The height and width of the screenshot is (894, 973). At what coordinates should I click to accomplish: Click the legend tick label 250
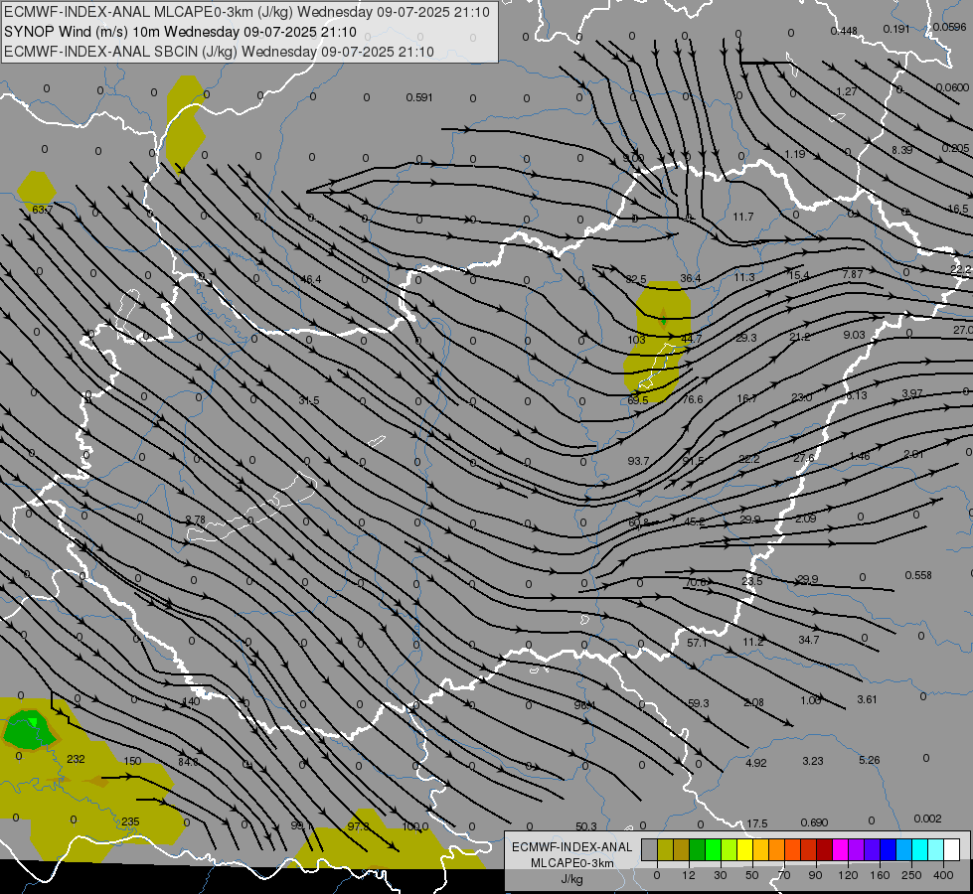[911, 875]
